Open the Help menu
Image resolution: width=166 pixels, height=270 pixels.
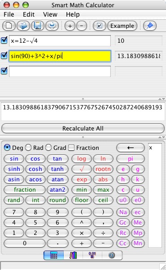tap(73, 14)
